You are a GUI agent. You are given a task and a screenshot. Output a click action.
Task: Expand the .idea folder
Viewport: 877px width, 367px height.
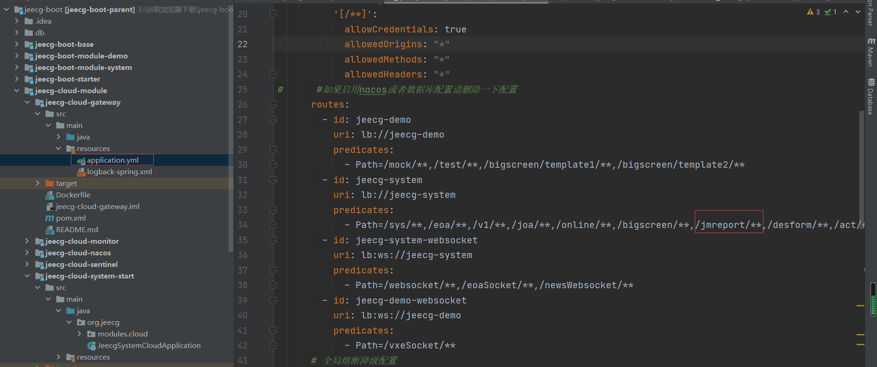point(17,21)
